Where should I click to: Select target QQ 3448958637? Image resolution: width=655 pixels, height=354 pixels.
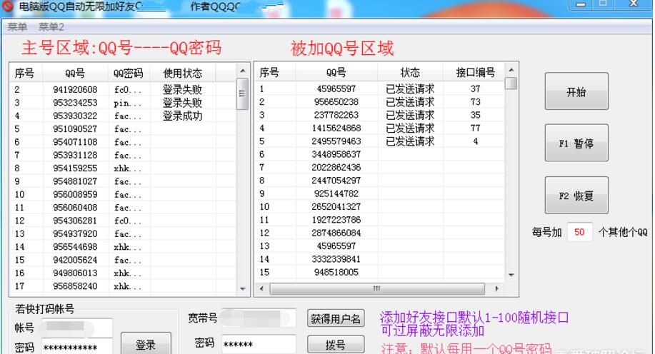380,154
